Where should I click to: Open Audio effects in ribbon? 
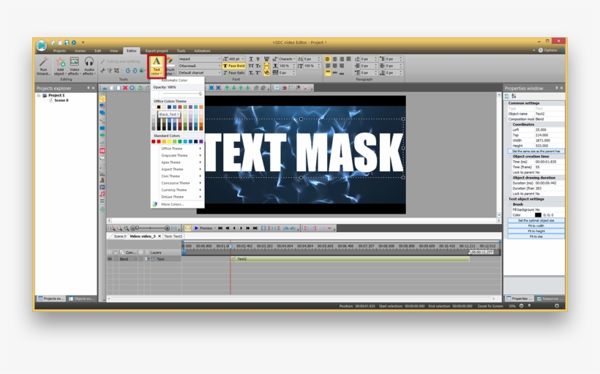(x=89, y=66)
